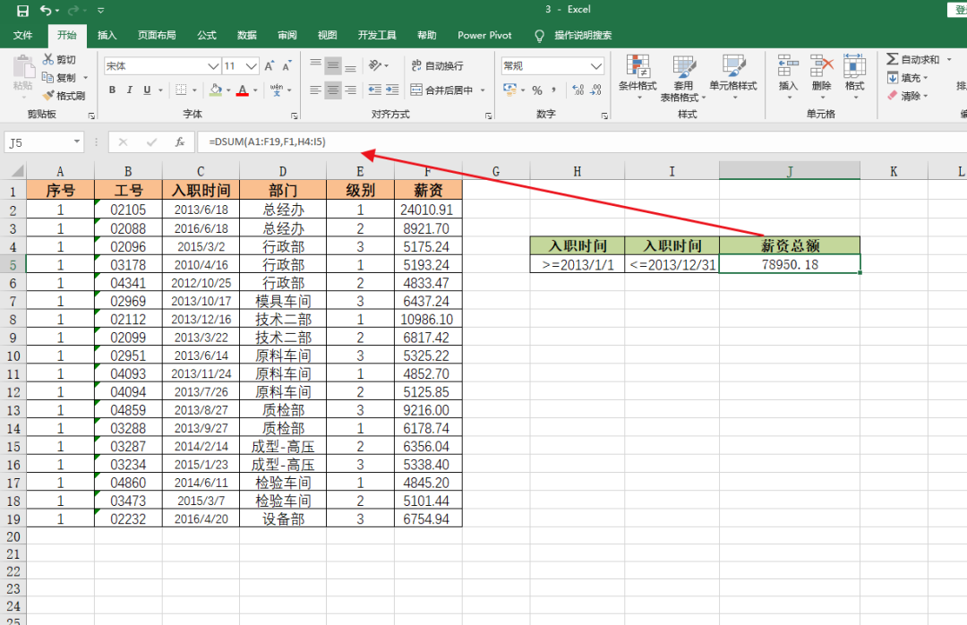
Task: Apply Percent Style format
Action: pos(537,90)
